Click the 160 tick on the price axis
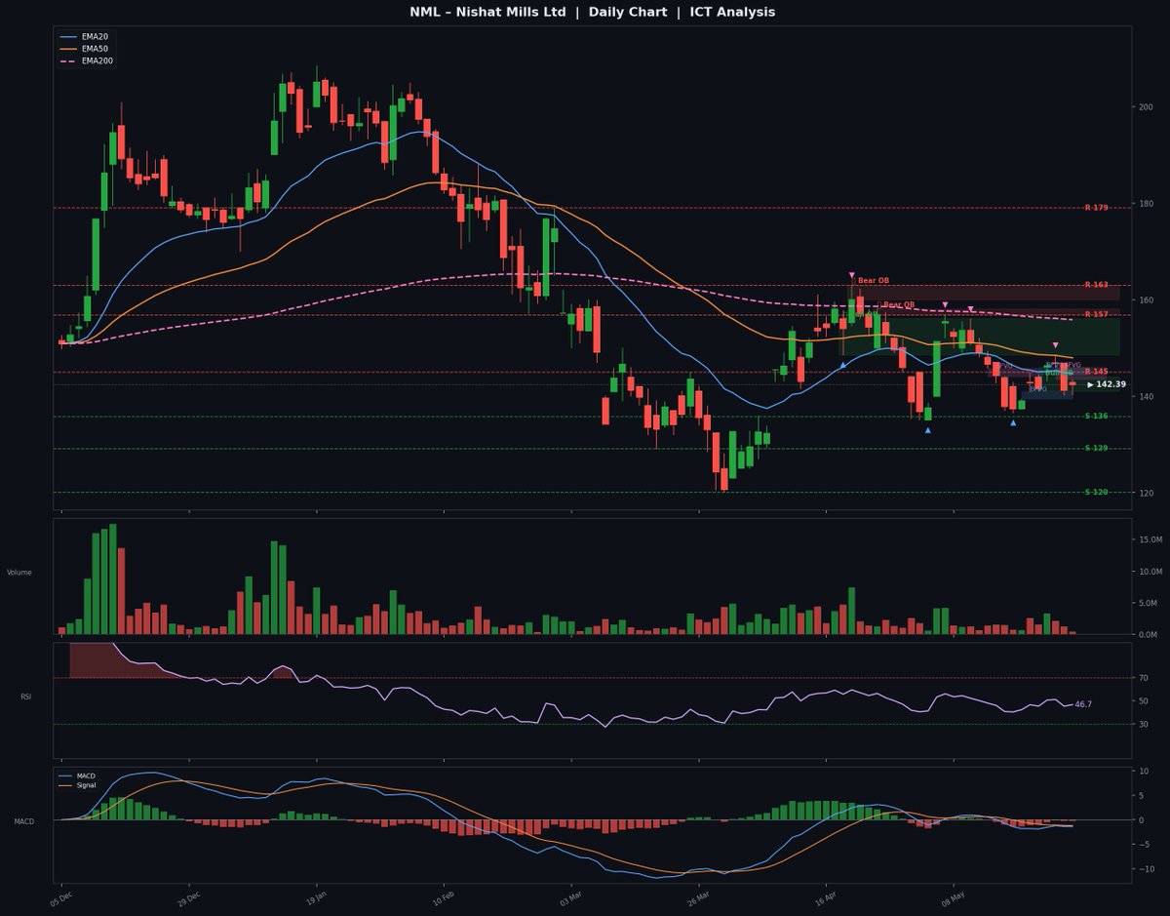Screen dimensions: 1170x916 [1147, 300]
